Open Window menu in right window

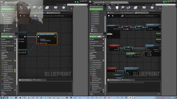pos(113,5)
